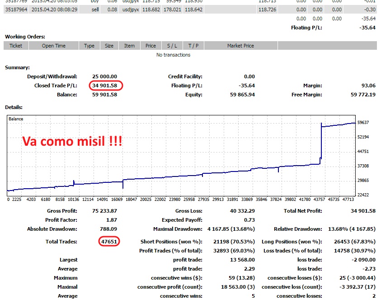Select the Item column header
The height and width of the screenshot is (300, 381).
point(130,46)
